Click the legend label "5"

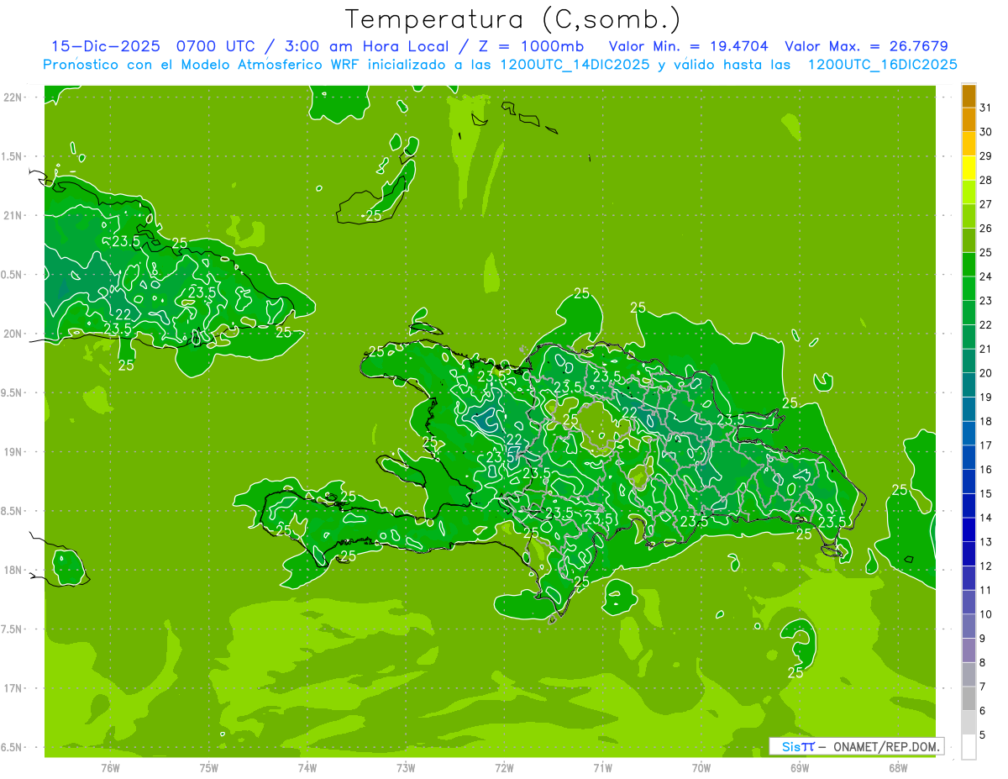click(x=983, y=734)
